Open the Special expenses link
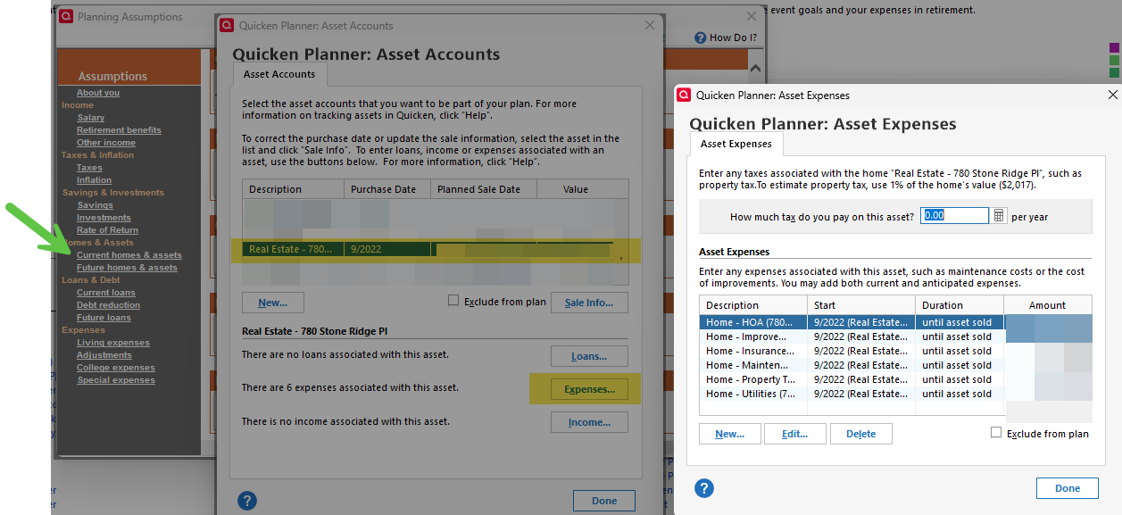 (116, 380)
